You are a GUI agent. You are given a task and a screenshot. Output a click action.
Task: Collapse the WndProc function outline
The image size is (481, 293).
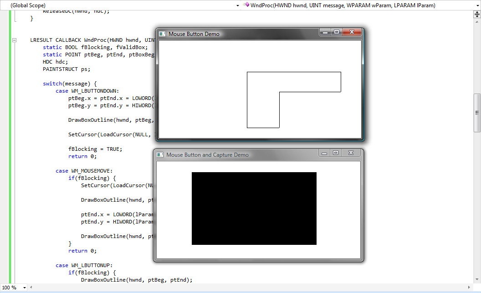[14, 40]
